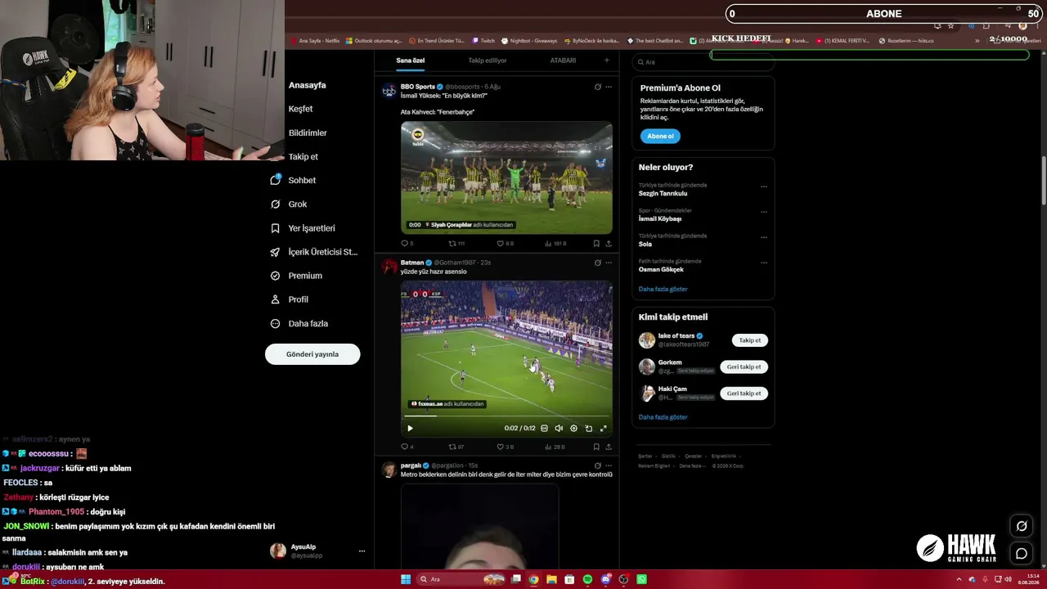Enter fullscreen on the Batman video
Viewport: 1047px width, 589px height.
tap(604, 428)
